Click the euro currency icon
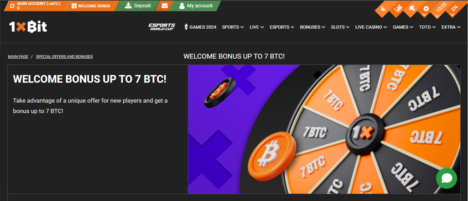This screenshot has width=468, height=201. coord(383,9)
